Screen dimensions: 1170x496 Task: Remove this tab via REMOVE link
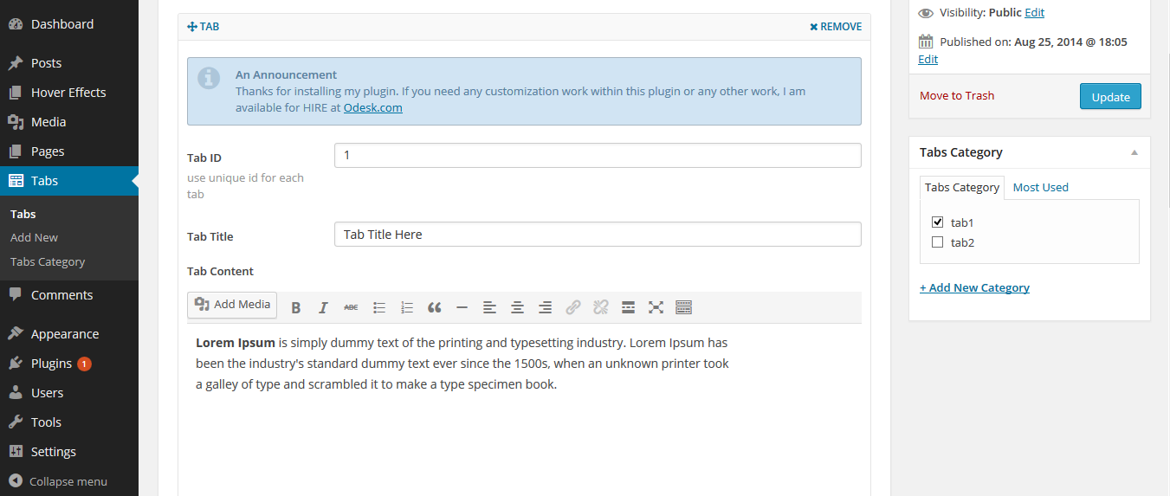click(836, 27)
